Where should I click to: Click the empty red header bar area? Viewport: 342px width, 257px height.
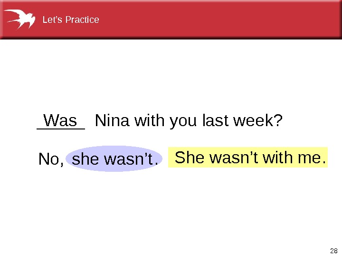click(214, 20)
